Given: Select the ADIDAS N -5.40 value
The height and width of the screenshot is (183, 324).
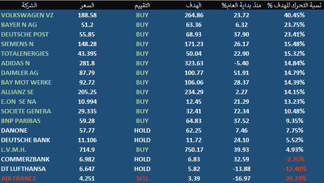Looking at the screenshot, I should [241, 63].
